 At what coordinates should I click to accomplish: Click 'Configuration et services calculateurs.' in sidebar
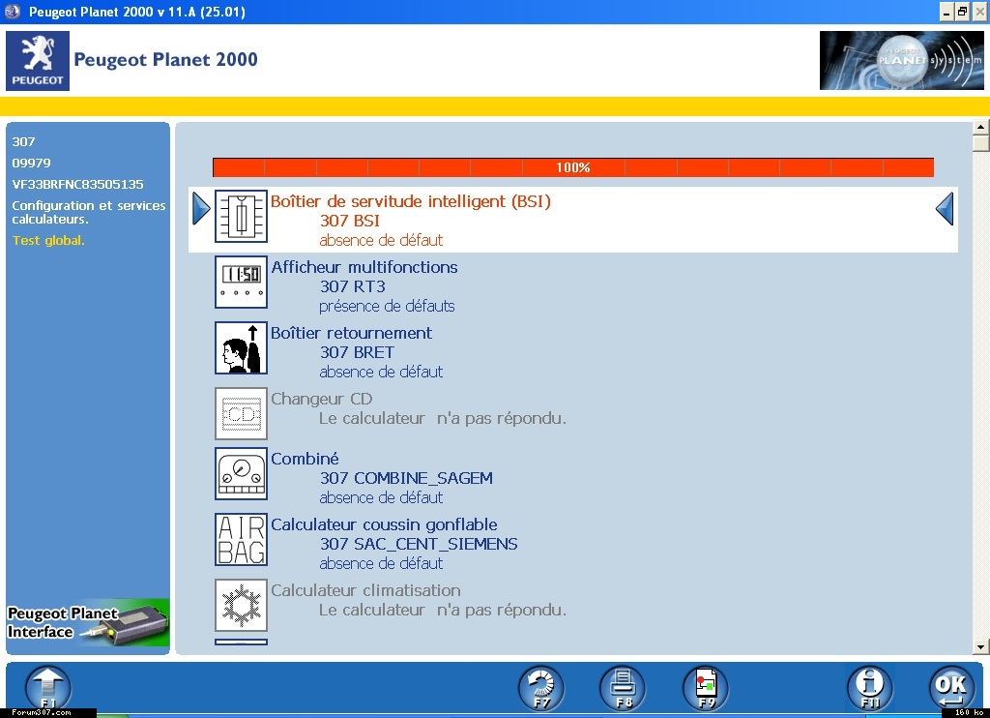point(88,212)
